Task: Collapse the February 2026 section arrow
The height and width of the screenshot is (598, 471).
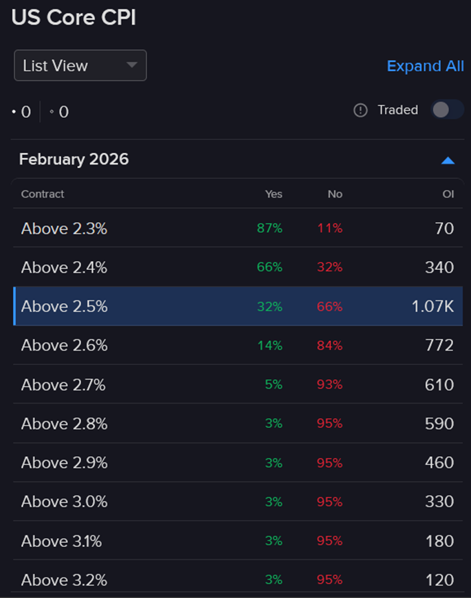Action: (448, 160)
